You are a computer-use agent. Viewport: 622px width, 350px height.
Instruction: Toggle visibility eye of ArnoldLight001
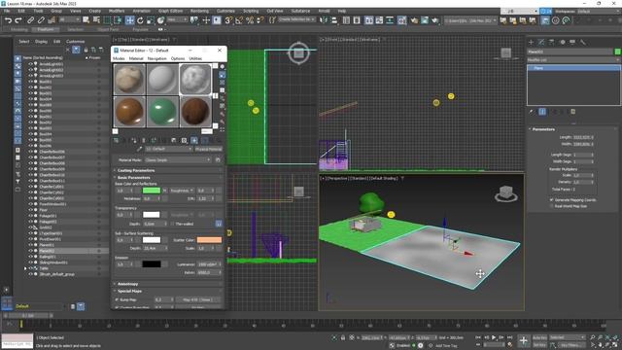click(x=30, y=64)
